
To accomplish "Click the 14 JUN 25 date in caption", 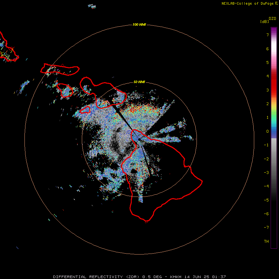I will (197, 277).
